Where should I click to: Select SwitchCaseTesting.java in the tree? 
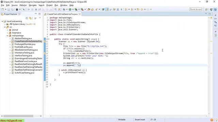tap(24, 73)
